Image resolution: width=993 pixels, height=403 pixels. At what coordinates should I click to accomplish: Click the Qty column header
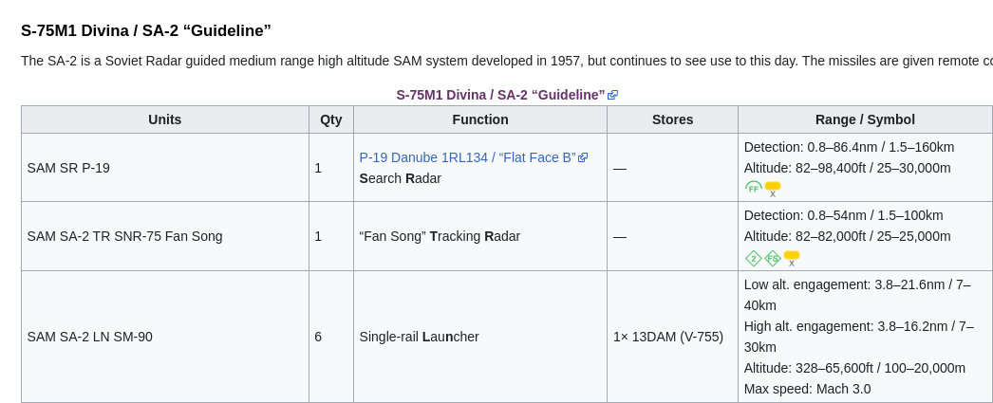point(331,119)
